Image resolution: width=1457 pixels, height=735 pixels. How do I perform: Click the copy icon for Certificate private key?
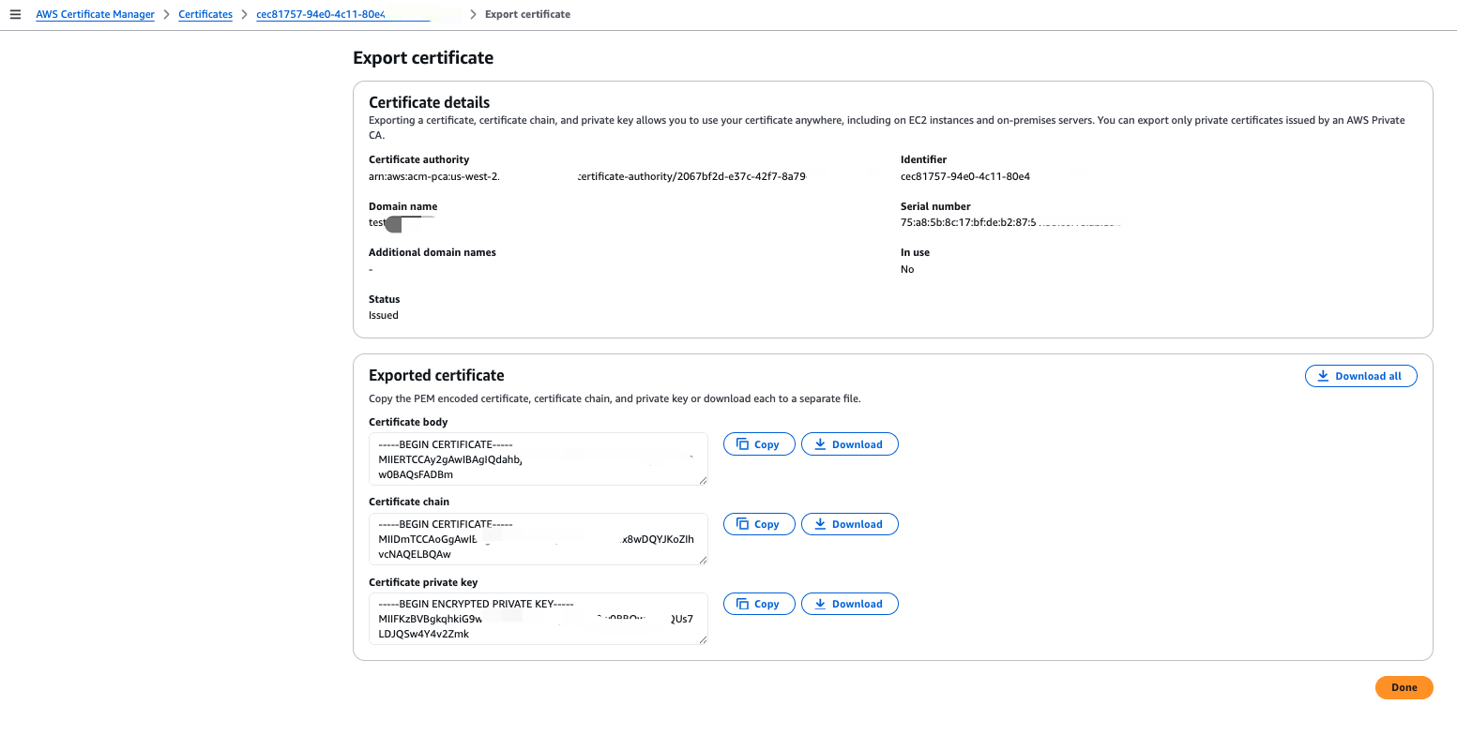click(743, 603)
